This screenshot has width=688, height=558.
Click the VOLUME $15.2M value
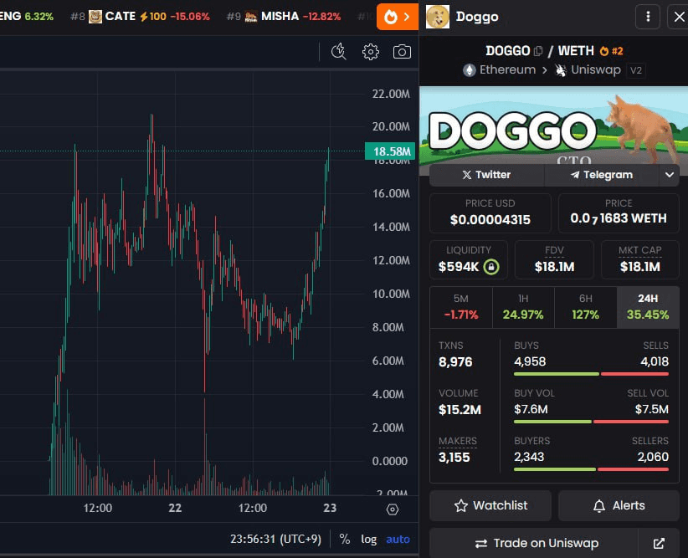click(460, 410)
